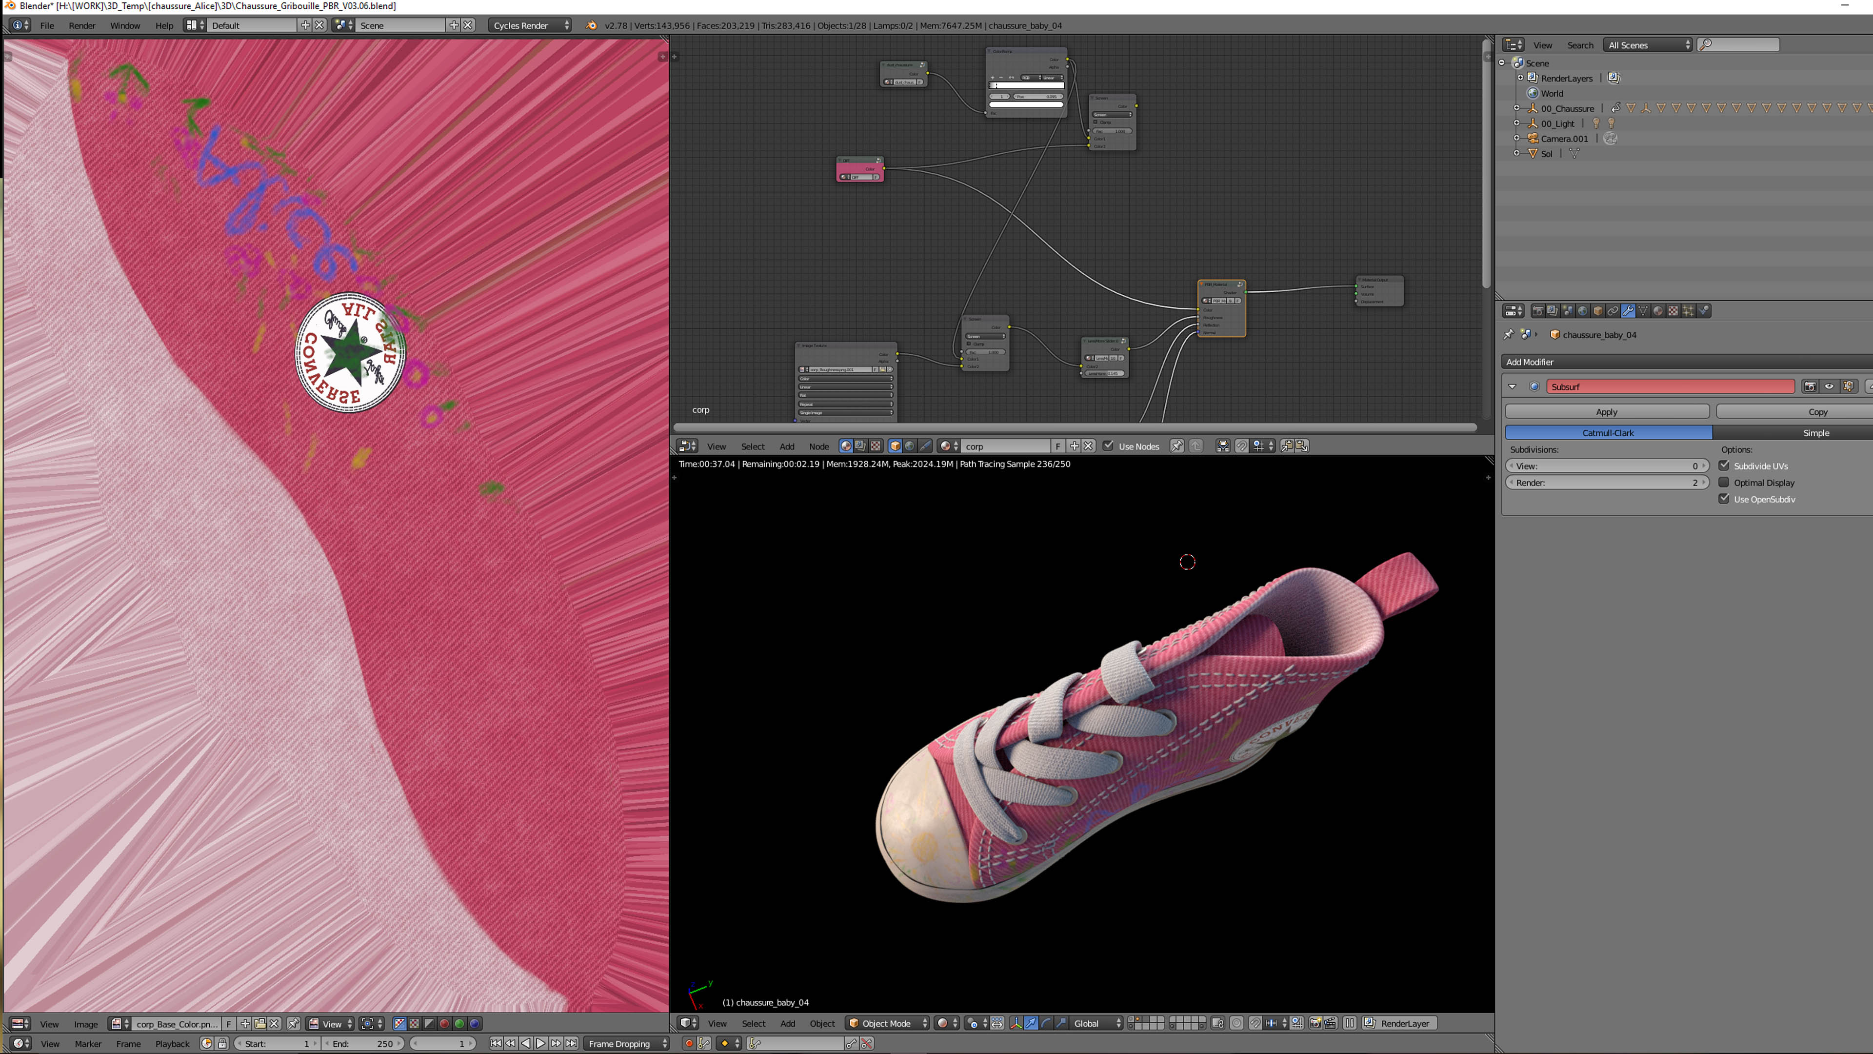The height and width of the screenshot is (1054, 1873).
Task: Open the Image menu in UV editor
Action: pyautogui.click(x=85, y=1023)
